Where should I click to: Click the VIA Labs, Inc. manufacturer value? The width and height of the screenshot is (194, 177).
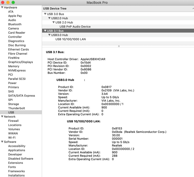click(111, 101)
